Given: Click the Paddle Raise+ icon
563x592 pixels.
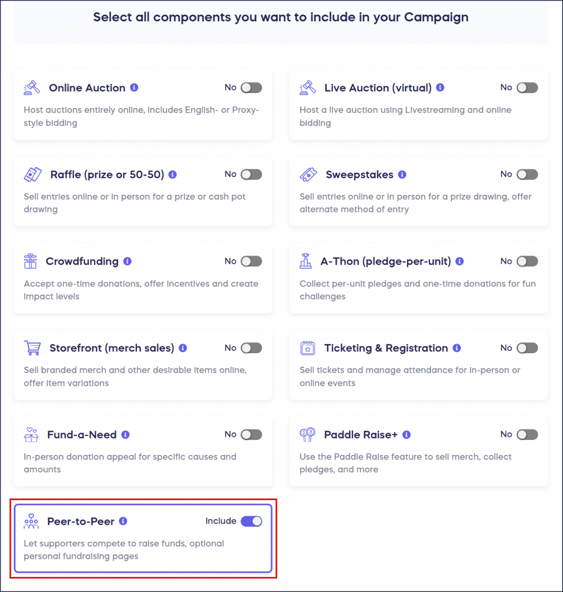Looking at the screenshot, I should (x=309, y=434).
